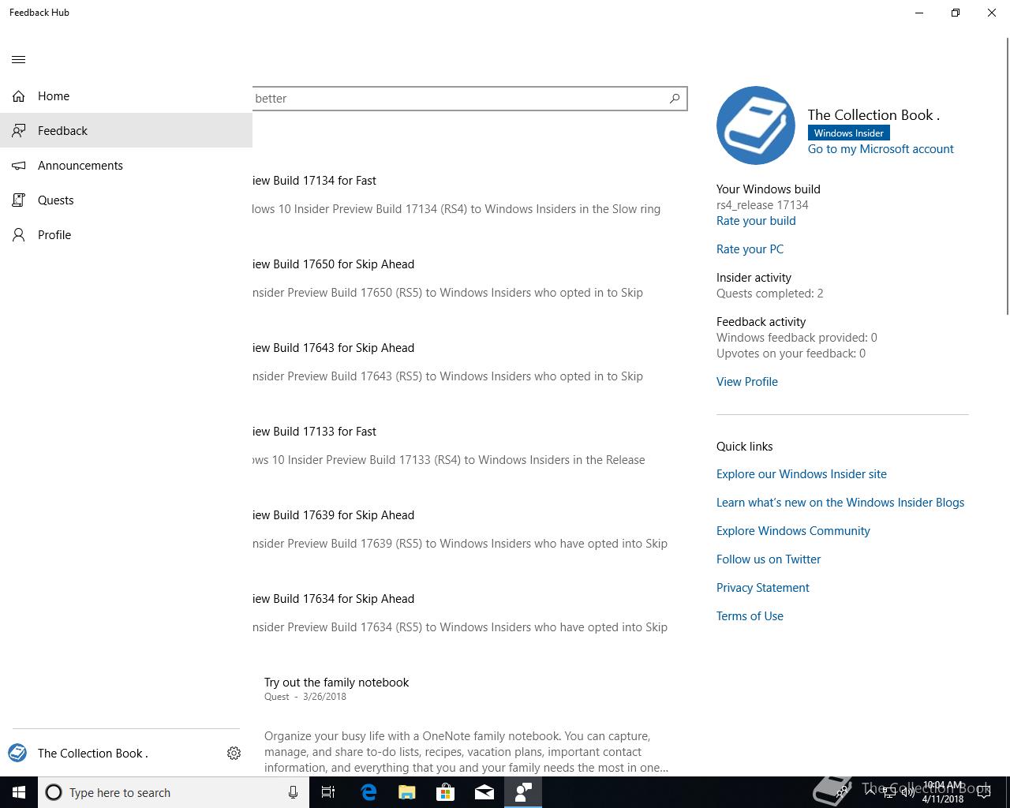Click the Feedback person icon
The image size is (1010, 808).
point(19,131)
